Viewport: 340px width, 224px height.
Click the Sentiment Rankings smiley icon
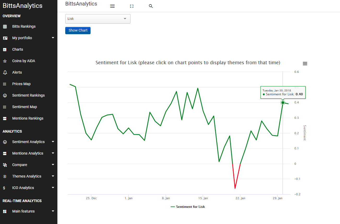pyautogui.click(x=5, y=96)
